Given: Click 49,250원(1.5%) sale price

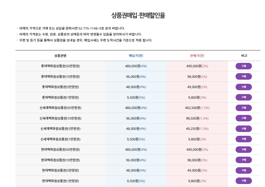Looking at the screenshot, I should (x=197, y=129).
